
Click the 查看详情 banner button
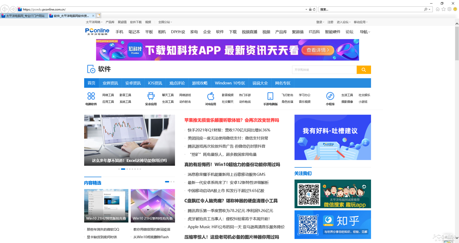(318, 50)
